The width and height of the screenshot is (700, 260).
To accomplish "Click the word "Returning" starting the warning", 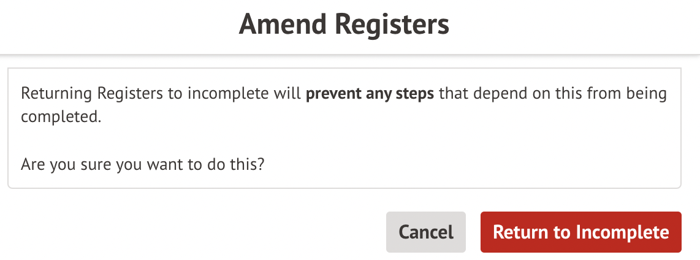I will 56,94.
